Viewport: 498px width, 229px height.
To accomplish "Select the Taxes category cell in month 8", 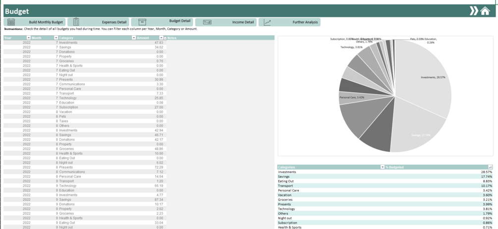I will (97, 121).
